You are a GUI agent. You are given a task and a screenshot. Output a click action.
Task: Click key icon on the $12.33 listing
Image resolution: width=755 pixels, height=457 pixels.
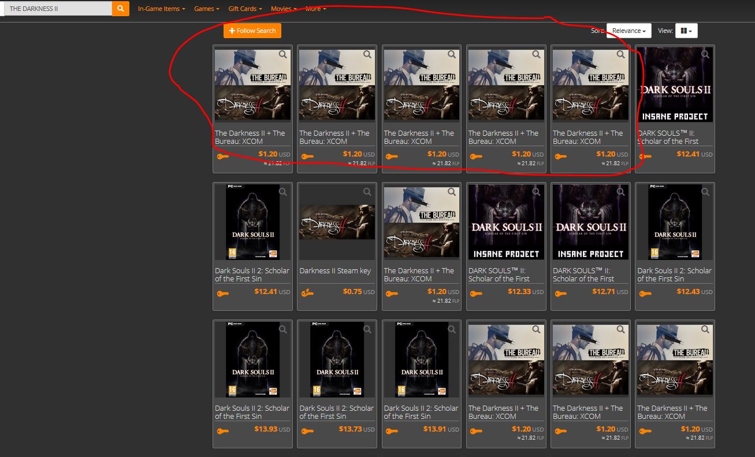tap(476, 293)
